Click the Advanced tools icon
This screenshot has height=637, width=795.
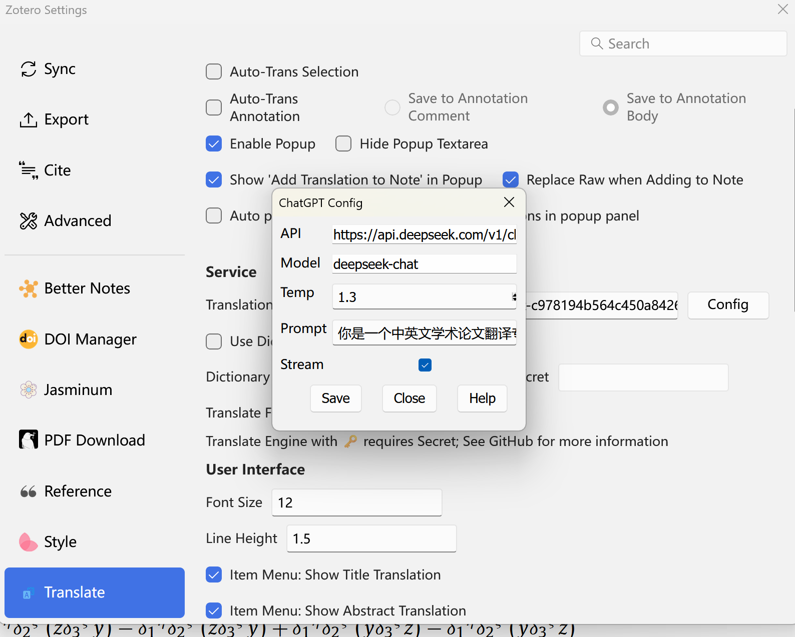coord(29,221)
